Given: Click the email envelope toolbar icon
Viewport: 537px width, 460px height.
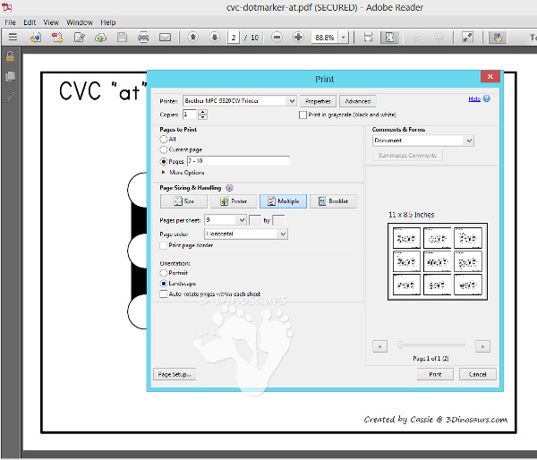Looking at the screenshot, I should (165, 38).
